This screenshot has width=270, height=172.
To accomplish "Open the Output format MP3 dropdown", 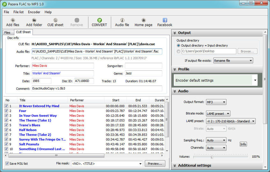I will pyautogui.click(x=216, y=102).
